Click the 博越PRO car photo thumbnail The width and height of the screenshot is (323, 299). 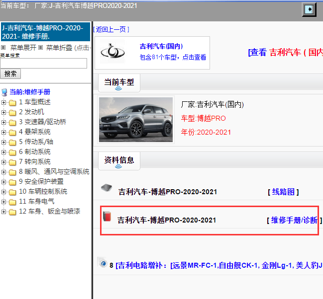[x=136, y=120]
